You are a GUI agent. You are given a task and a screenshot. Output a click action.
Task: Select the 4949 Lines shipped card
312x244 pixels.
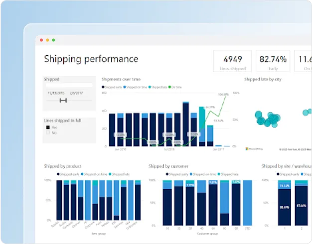click(x=232, y=61)
